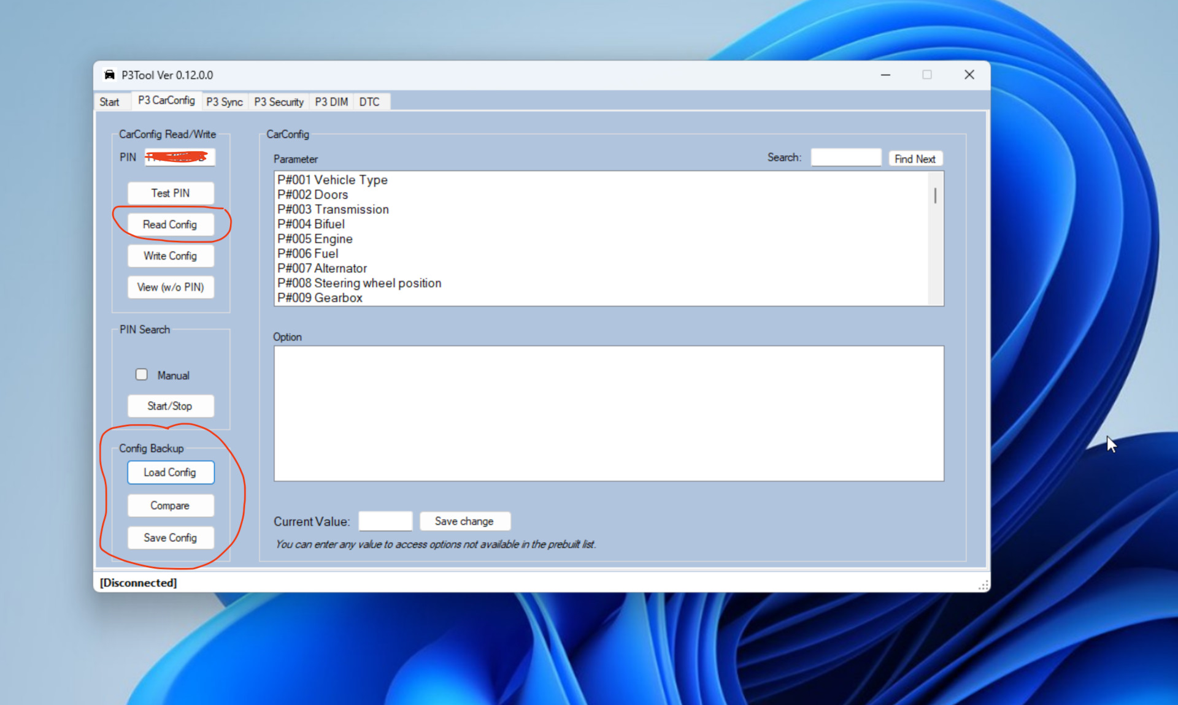Viewport: 1178px width, 705px height.
Task: Click the parameter list scrollbar thumb
Action: (x=934, y=196)
